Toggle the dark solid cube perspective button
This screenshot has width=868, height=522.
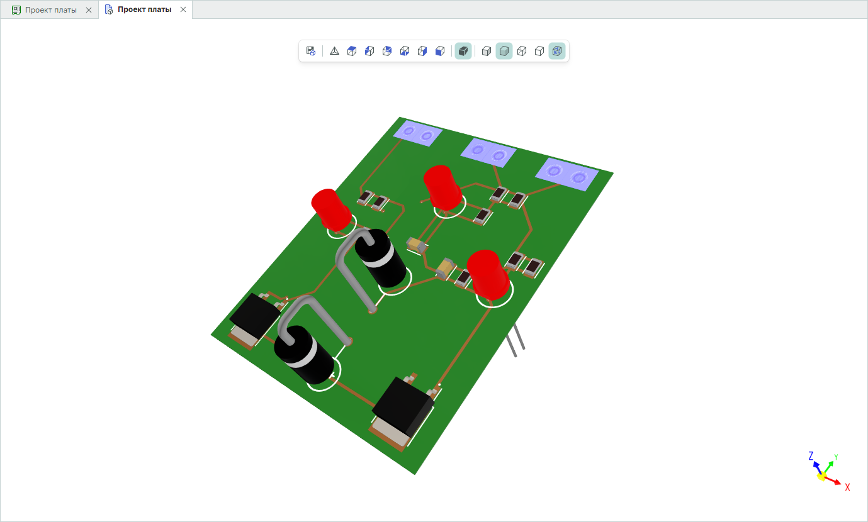pyautogui.click(x=463, y=51)
